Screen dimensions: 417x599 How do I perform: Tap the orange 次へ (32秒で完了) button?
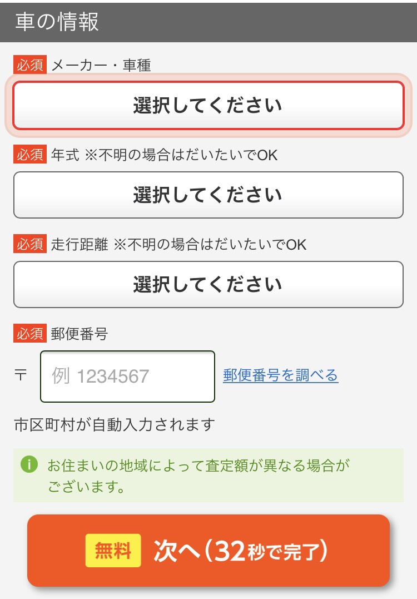[208, 551]
